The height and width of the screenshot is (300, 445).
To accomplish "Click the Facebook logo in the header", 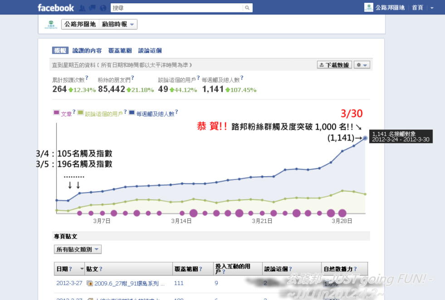I will [55, 8].
